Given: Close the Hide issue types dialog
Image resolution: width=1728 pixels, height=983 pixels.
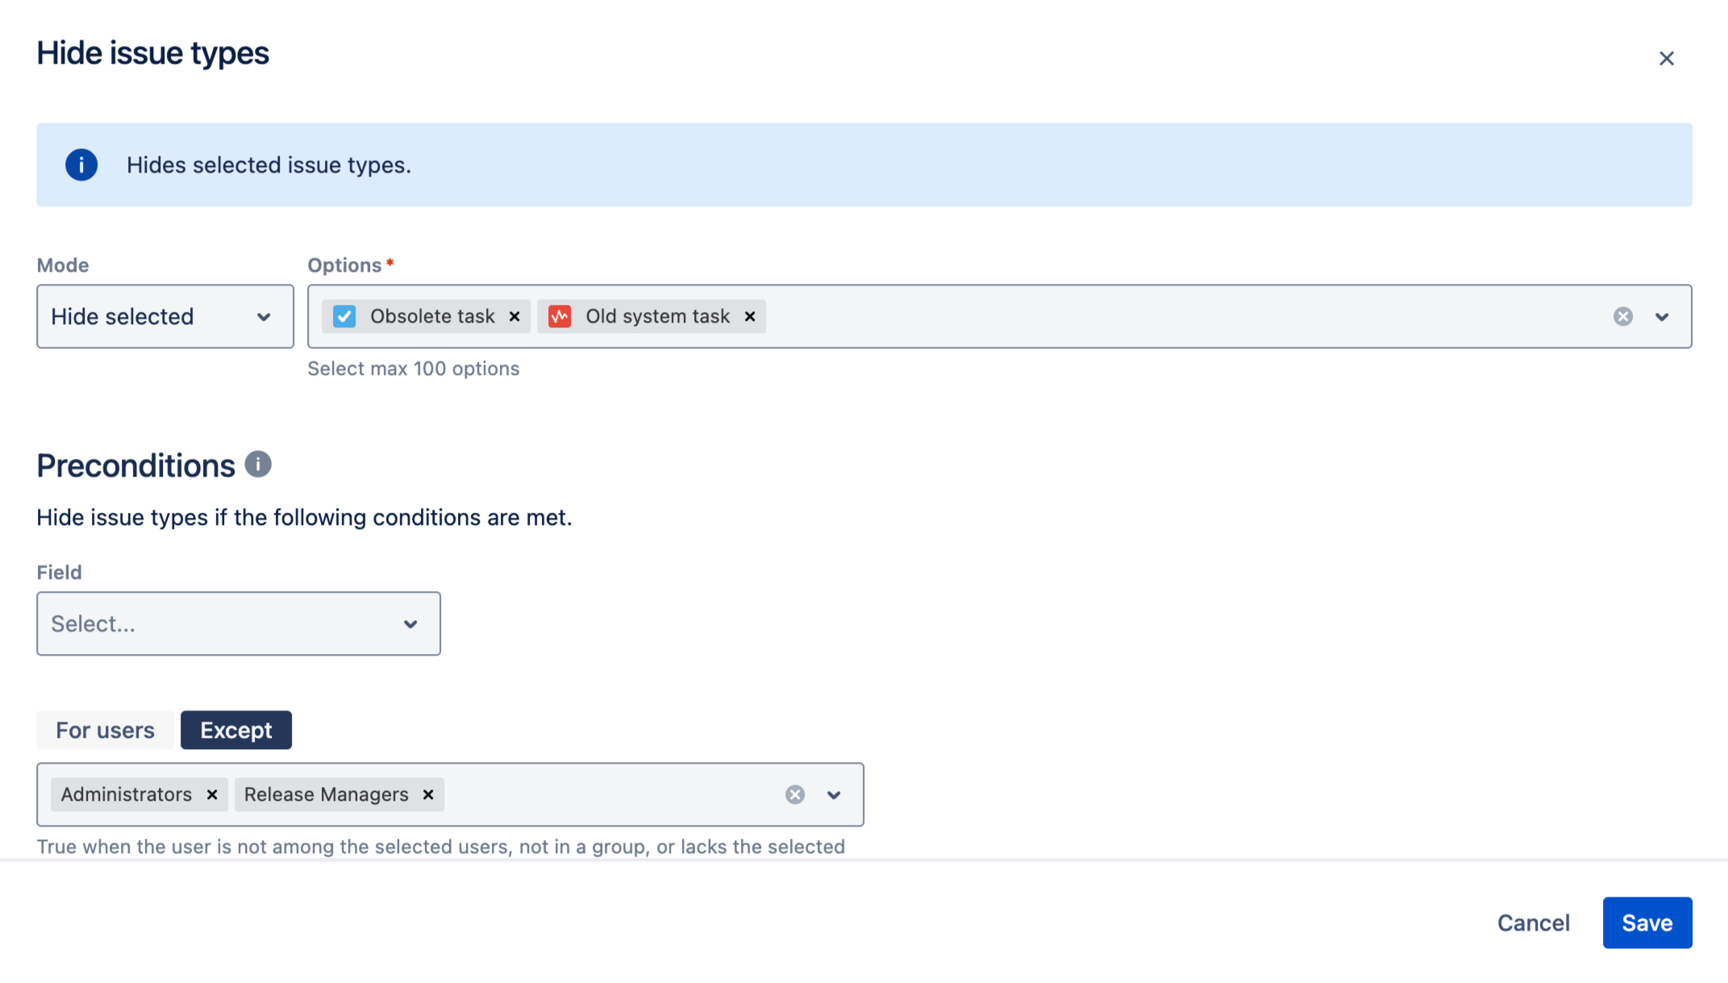Looking at the screenshot, I should [1667, 58].
